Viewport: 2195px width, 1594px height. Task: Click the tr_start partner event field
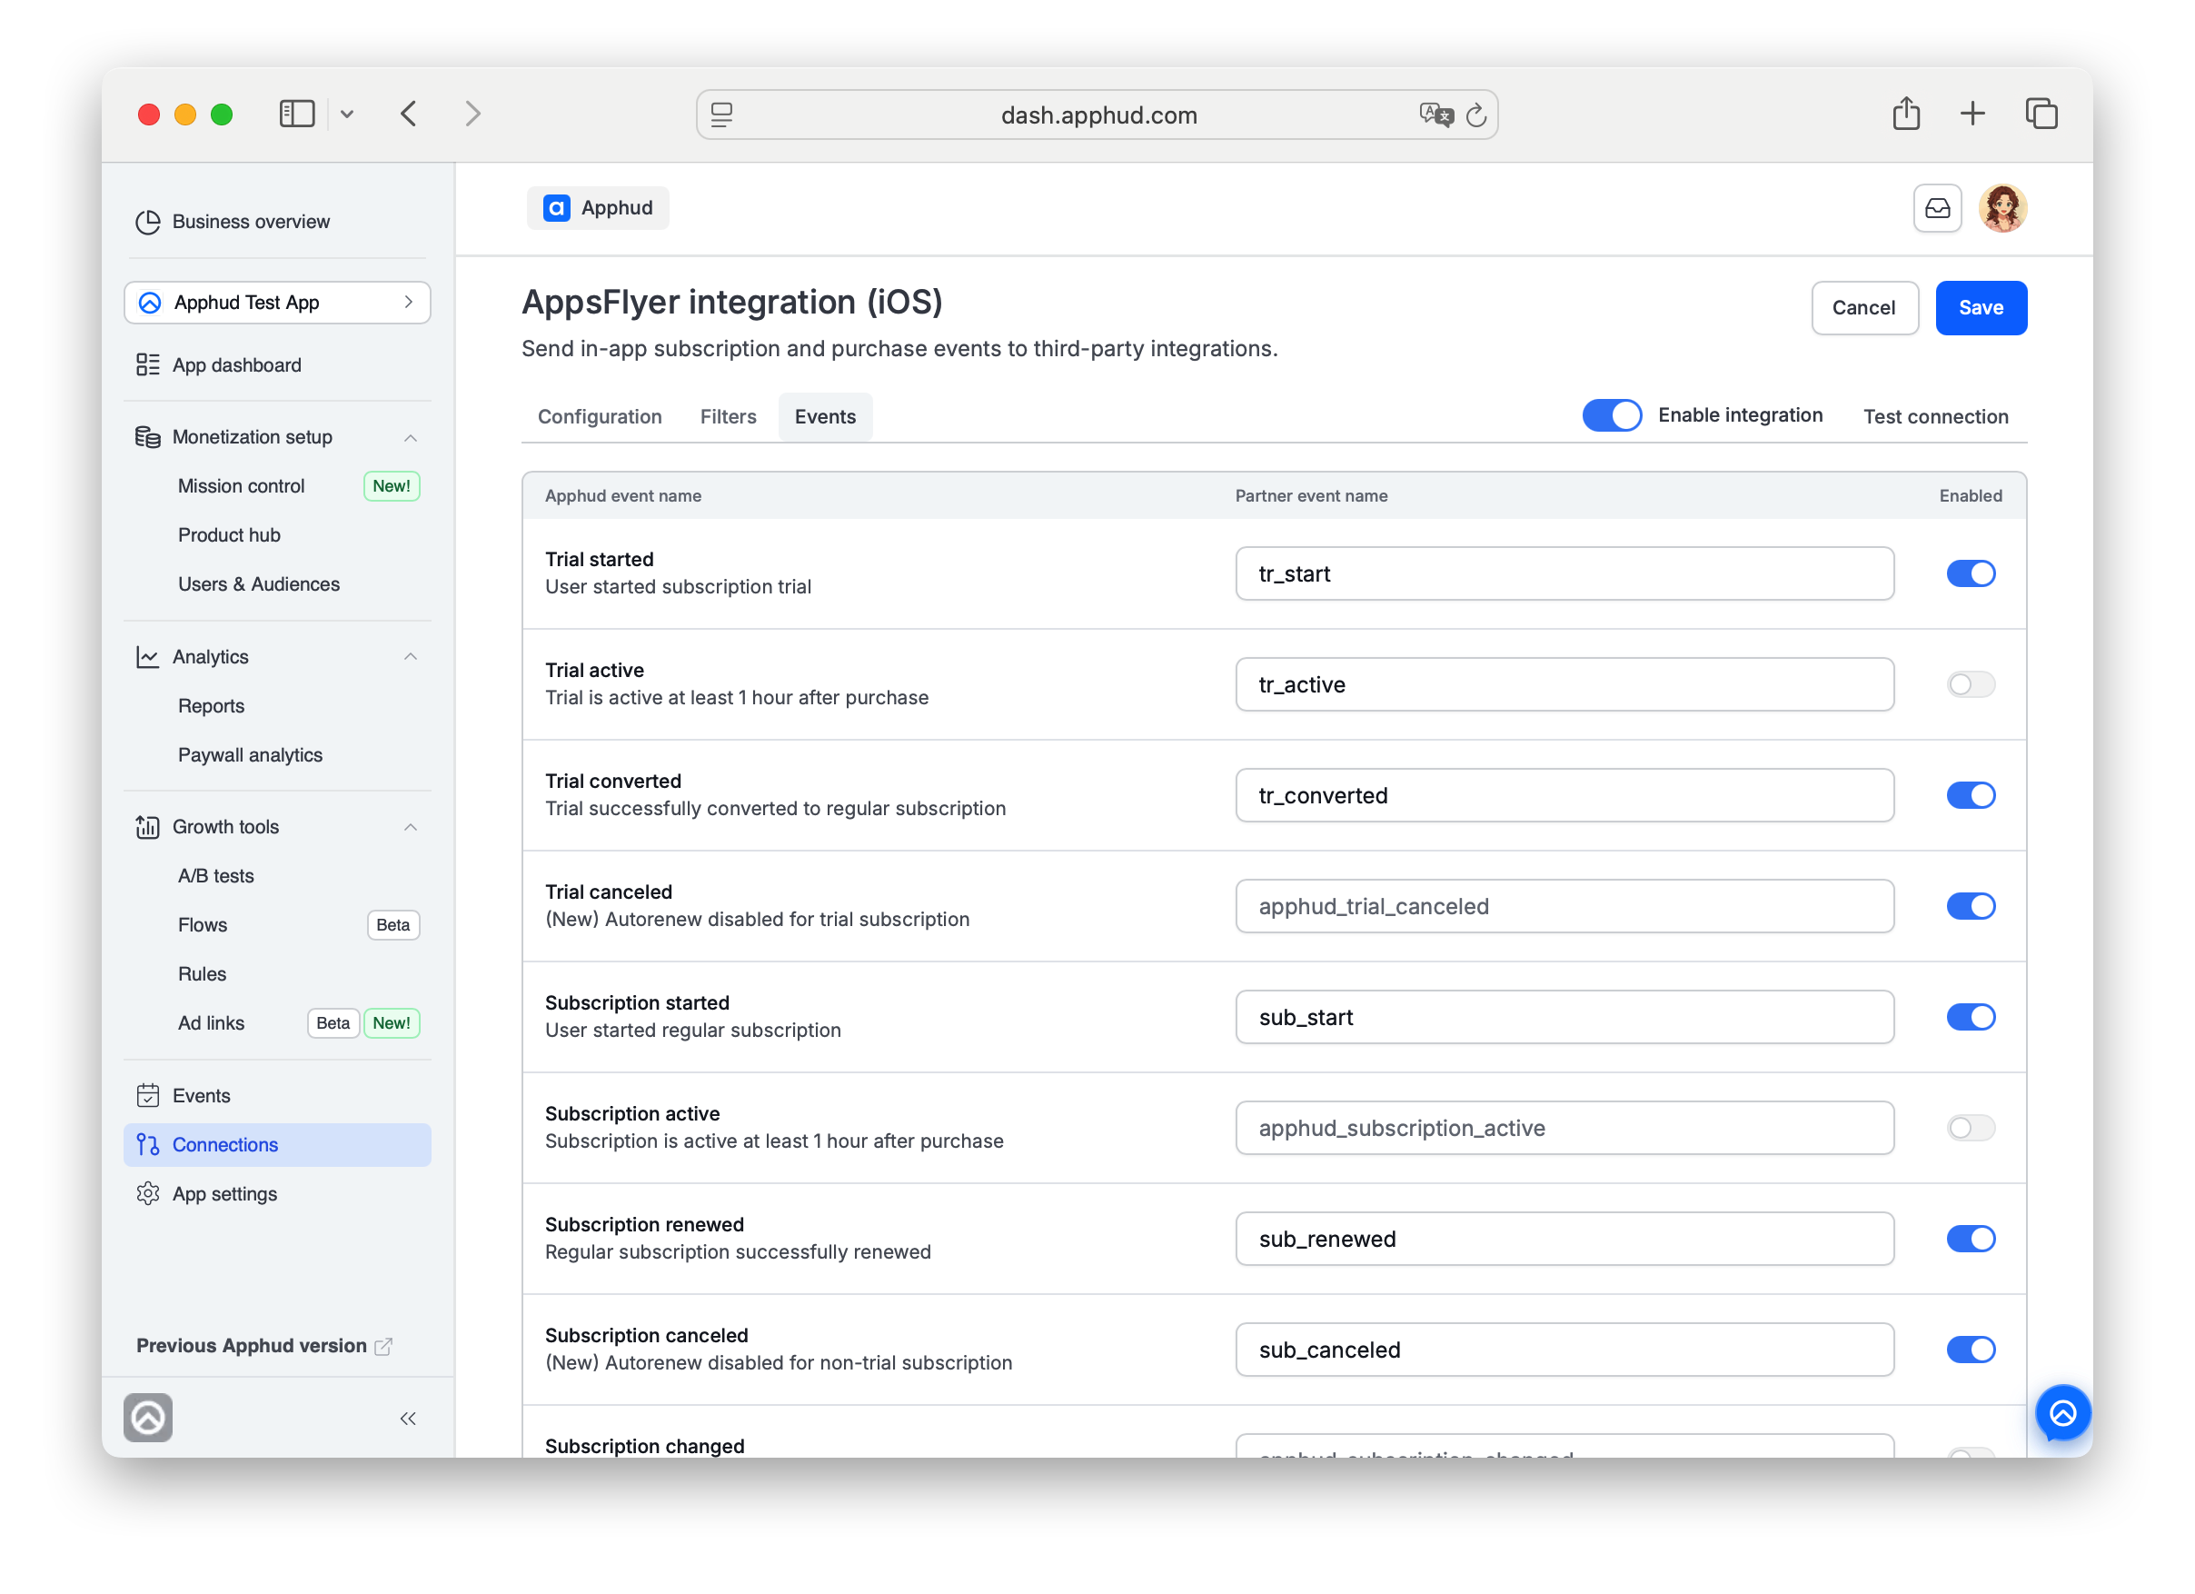[x=1564, y=574]
